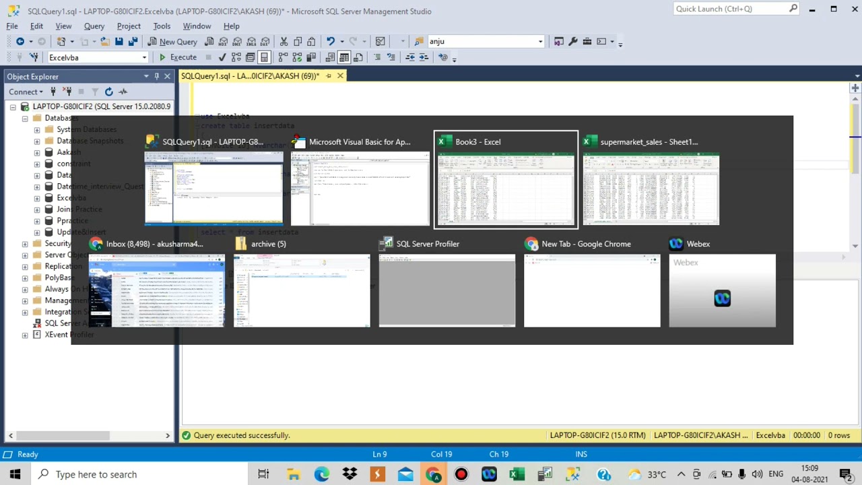Switch to Webex window thumbnail
The width and height of the screenshot is (862, 485).
723,282
